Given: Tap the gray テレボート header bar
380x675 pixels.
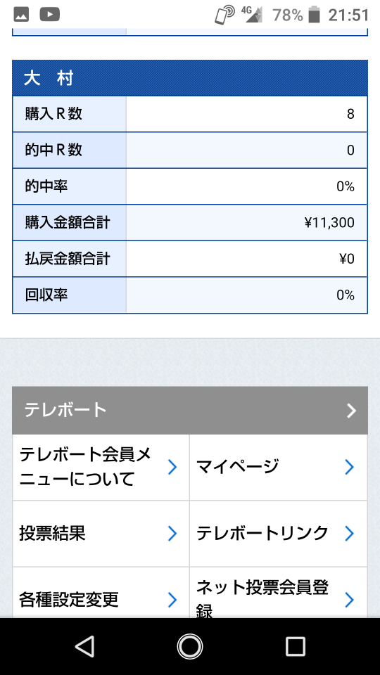Looking at the screenshot, I should (190, 410).
